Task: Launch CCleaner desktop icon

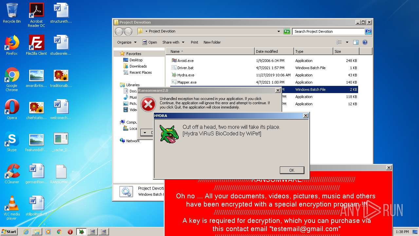Action: pyautogui.click(x=12, y=174)
